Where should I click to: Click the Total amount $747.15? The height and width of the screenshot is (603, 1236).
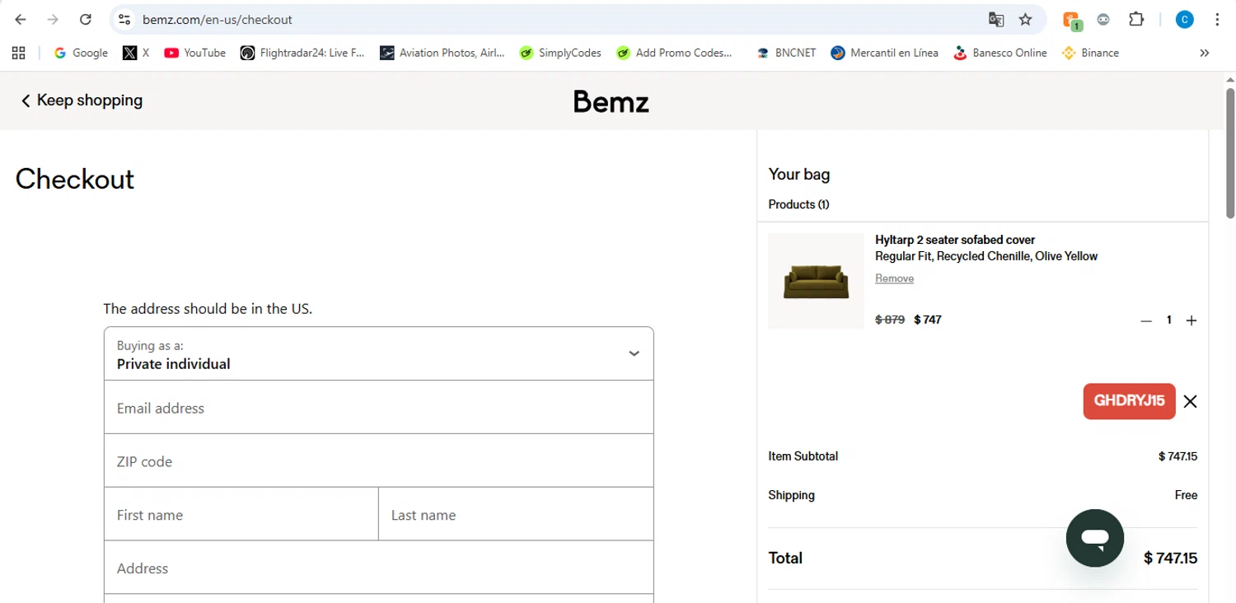(x=1171, y=558)
